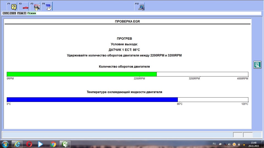This screenshot has height=148, width=264.
Task: Select the F3 PGM/AT system icon
Action: (x=35, y=7)
